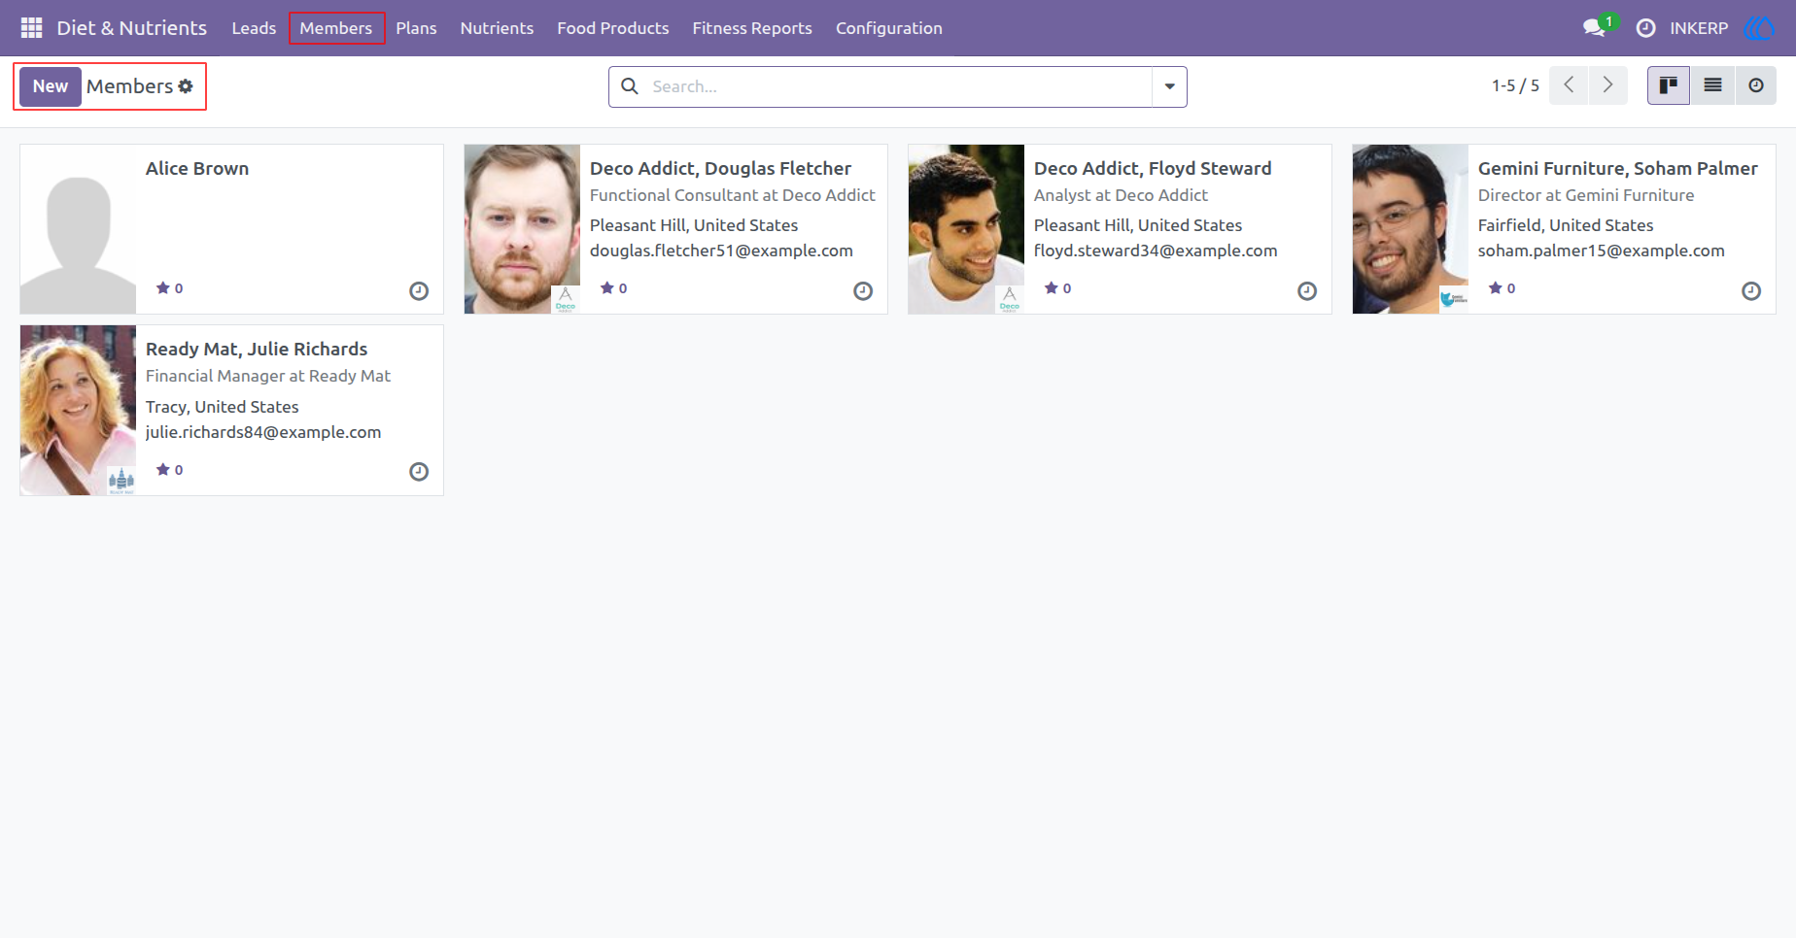
Task: Open the Members menu
Action: [x=336, y=28]
